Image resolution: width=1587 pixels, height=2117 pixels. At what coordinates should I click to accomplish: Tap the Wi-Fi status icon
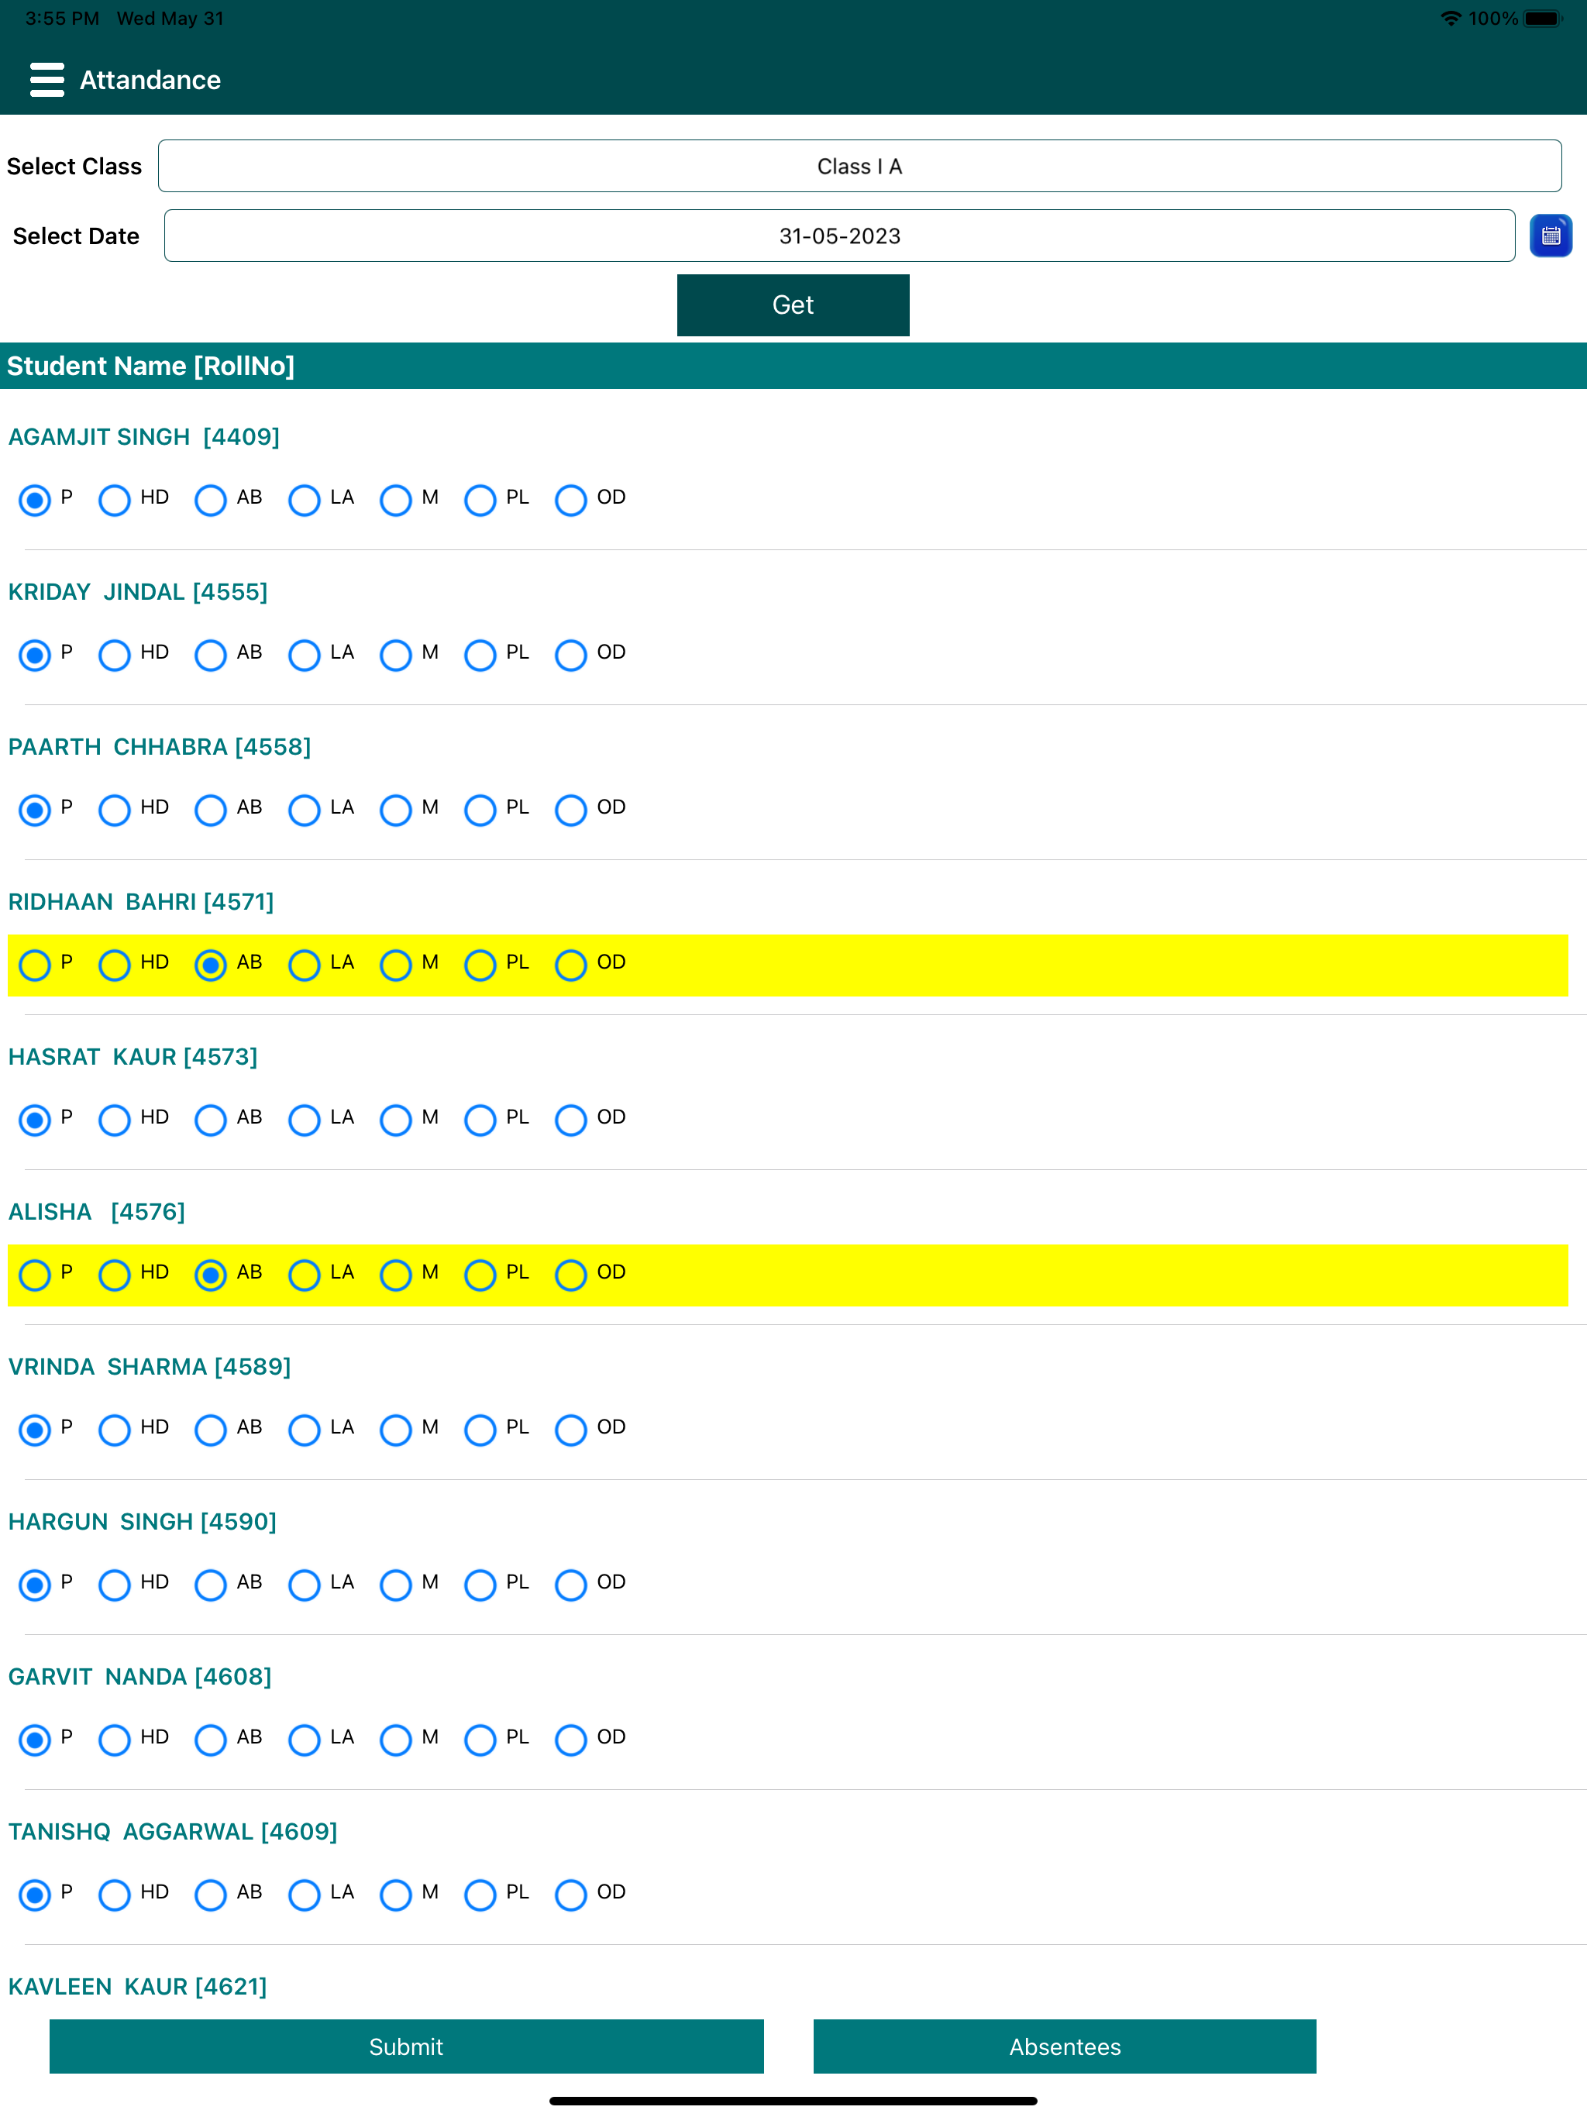pos(1451,18)
